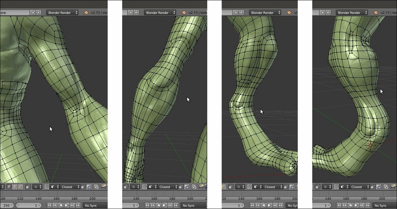Image resolution: width=397 pixels, height=209 pixels.
Task: Open proportional editing dropdown in first panel
Action: (x=37, y=187)
